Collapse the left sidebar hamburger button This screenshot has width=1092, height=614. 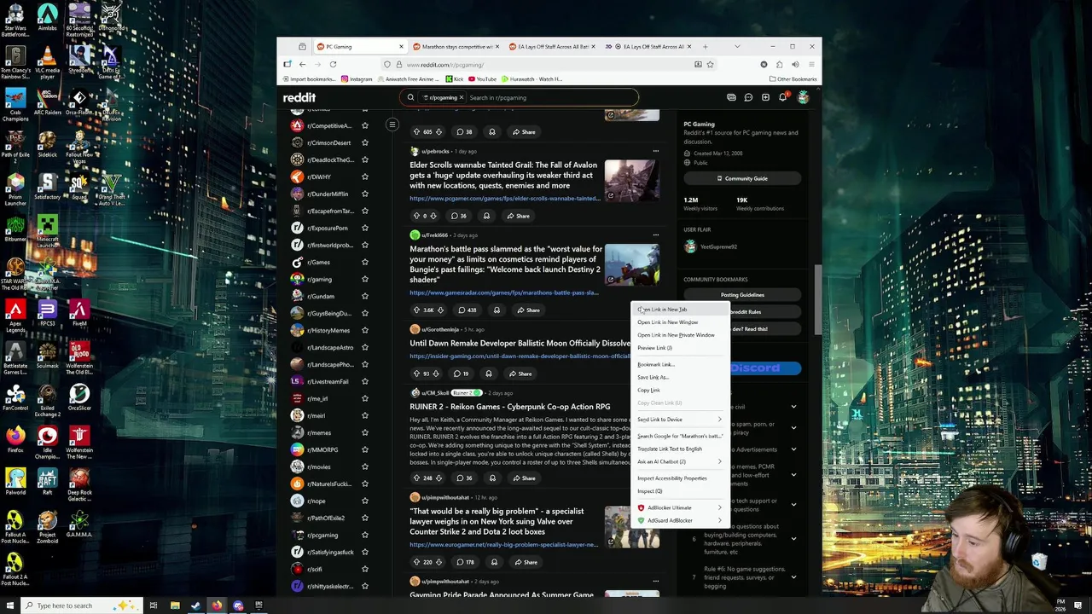pos(392,125)
